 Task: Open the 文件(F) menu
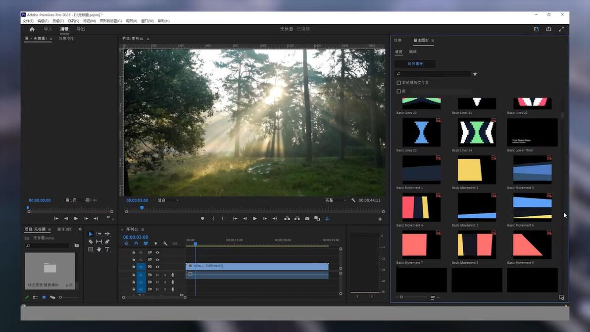pyautogui.click(x=28, y=21)
